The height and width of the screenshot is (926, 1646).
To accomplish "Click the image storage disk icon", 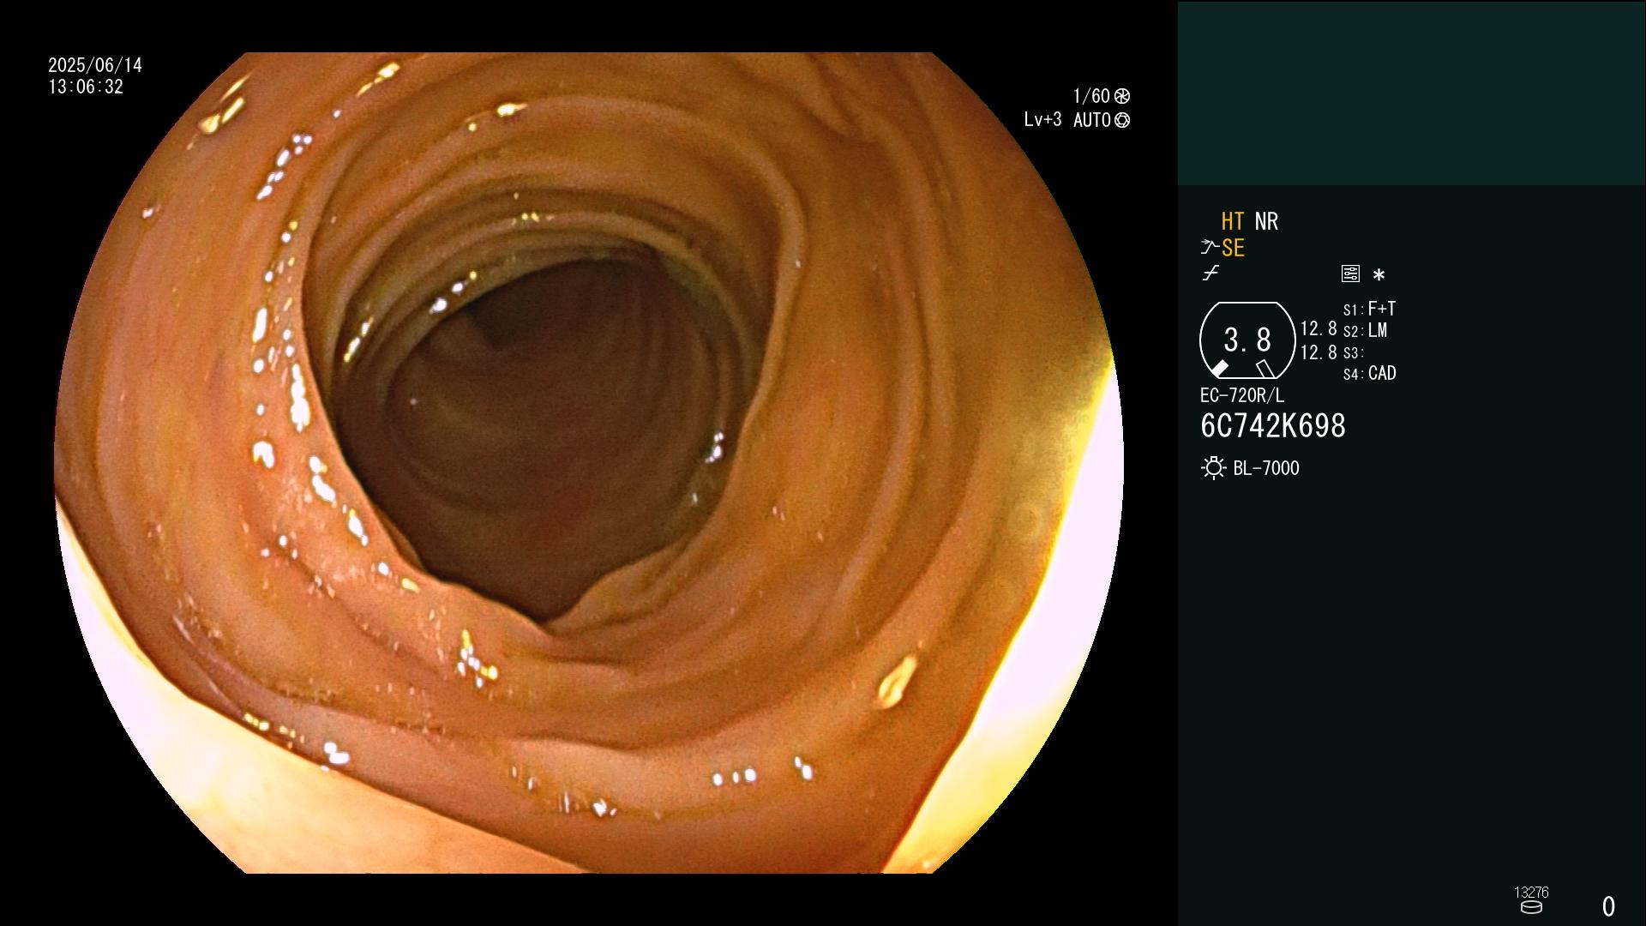I will point(1531,907).
